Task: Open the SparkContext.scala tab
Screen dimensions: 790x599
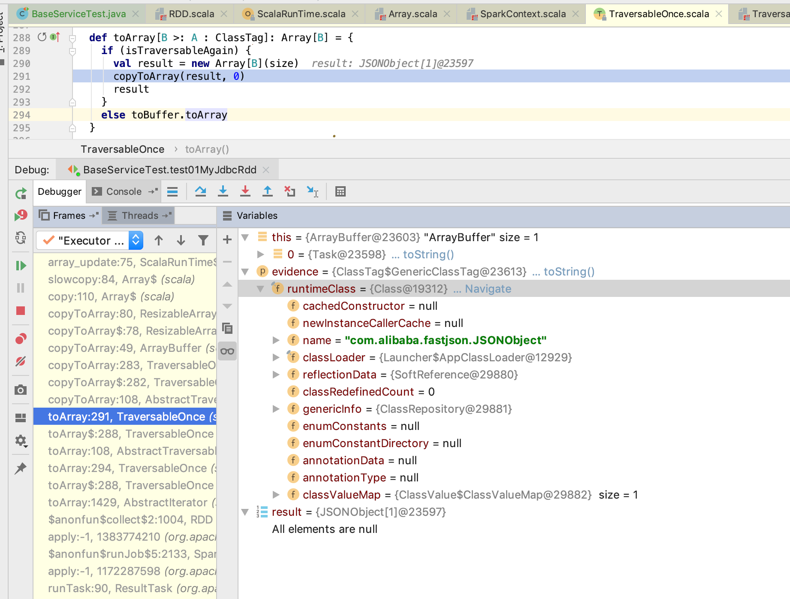Action: click(523, 14)
